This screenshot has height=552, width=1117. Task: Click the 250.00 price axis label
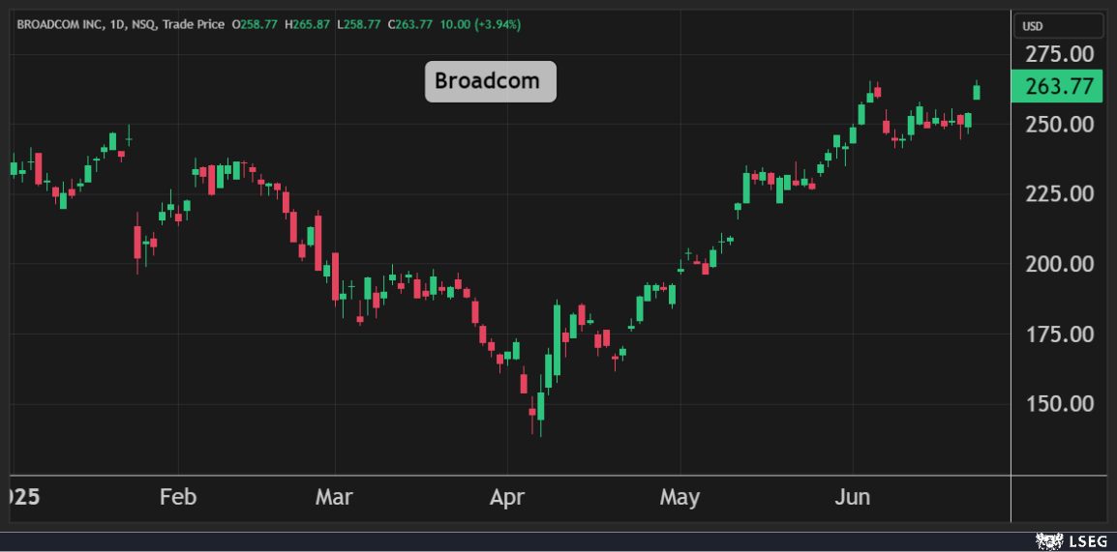click(x=1059, y=125)
